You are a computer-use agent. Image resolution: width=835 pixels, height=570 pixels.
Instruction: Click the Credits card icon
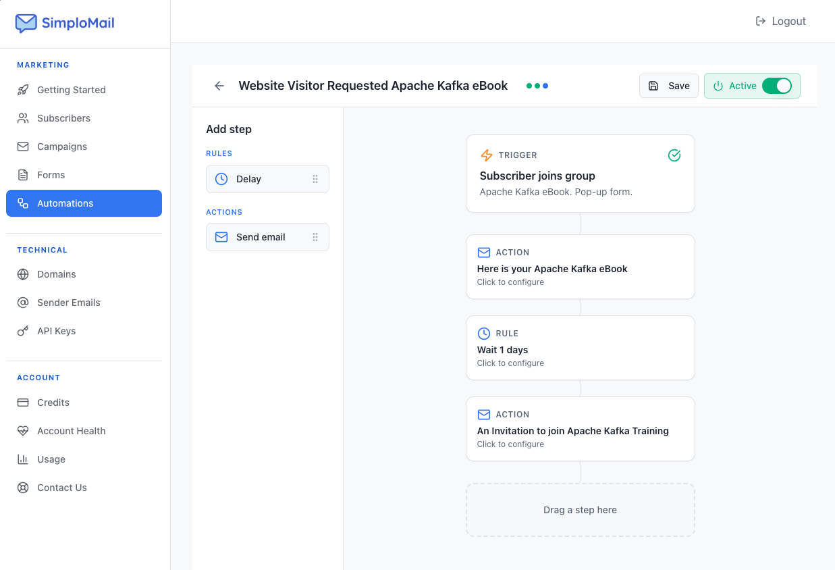coord(23,403)
